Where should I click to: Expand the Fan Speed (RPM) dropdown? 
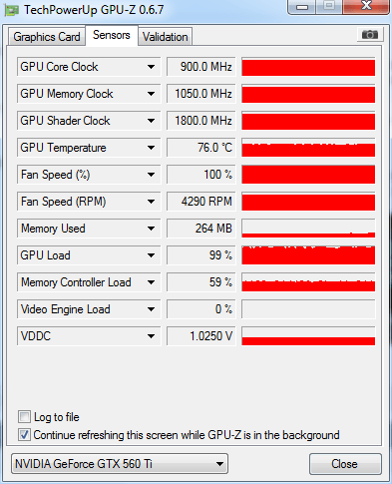(x=151, y=202)
